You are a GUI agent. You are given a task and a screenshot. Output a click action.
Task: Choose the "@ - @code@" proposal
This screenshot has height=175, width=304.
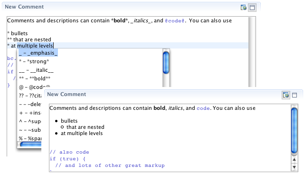coord(35,87)
